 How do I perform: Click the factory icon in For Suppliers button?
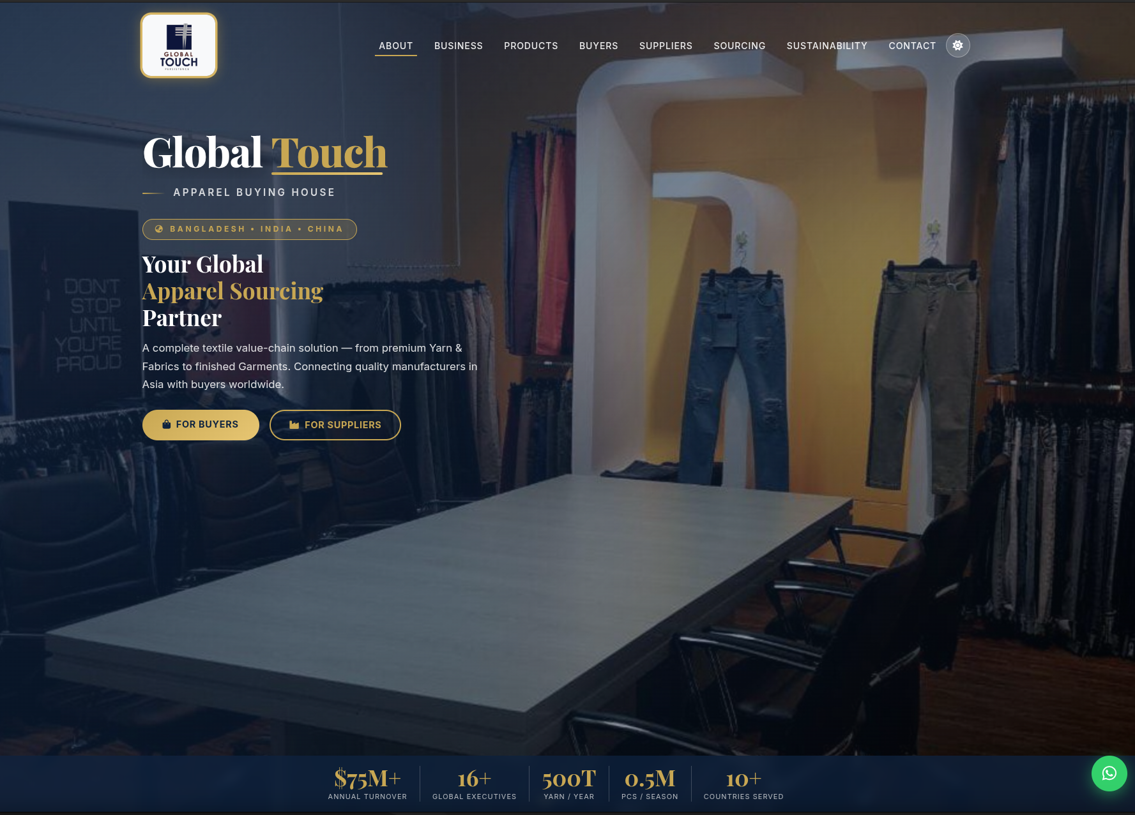click(x=294, y=424)
